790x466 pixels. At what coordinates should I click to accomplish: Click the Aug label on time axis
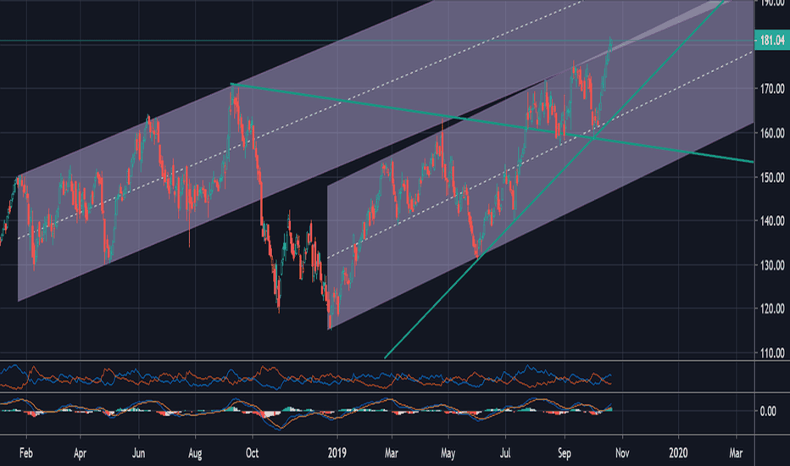(x=195, y=453)
